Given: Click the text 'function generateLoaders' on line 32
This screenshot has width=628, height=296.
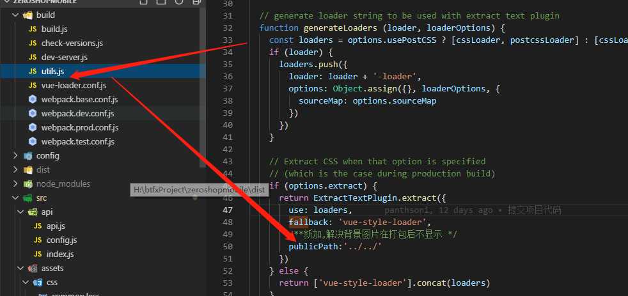Looking at the screenshot, I should pyautogui.click(x=318, y=28).
